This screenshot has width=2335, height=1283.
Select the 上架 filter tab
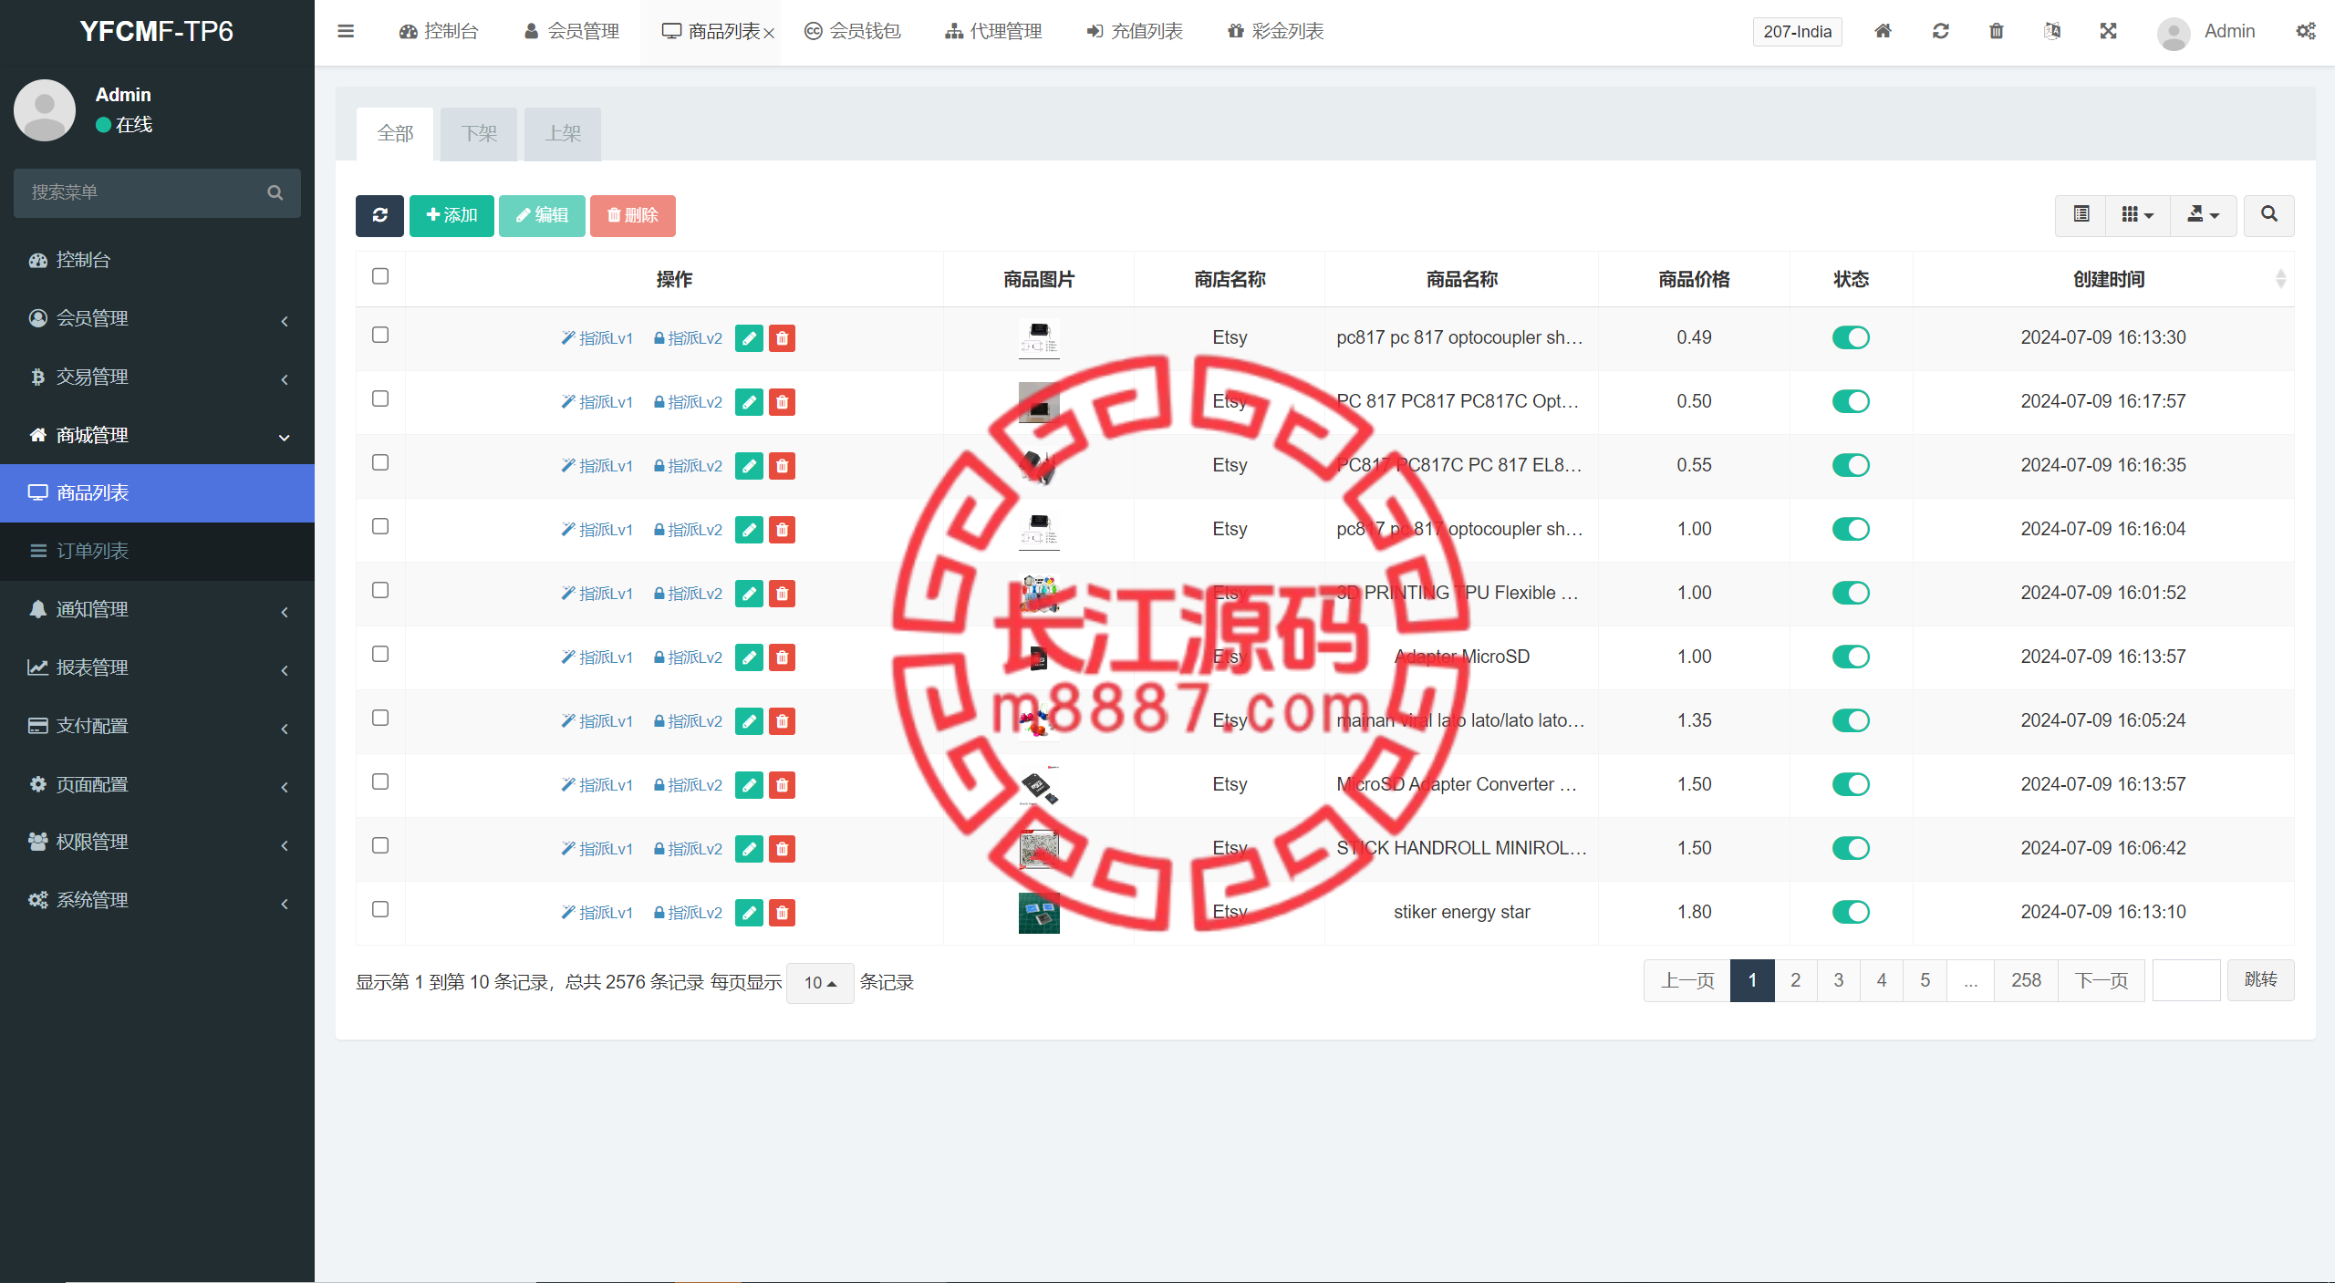563,134
